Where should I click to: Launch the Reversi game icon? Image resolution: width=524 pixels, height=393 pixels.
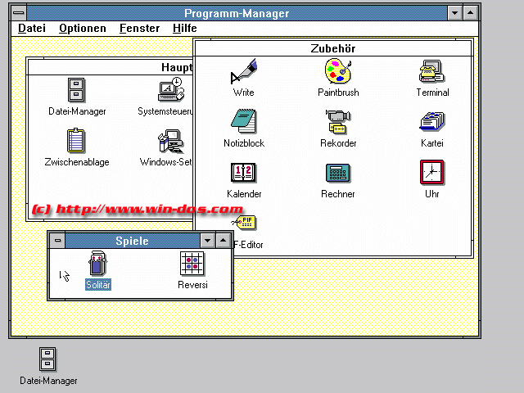(x=192, y=264)
